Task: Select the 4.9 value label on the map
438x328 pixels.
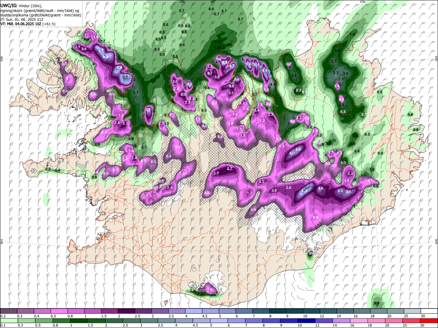Action: (106, 57)
